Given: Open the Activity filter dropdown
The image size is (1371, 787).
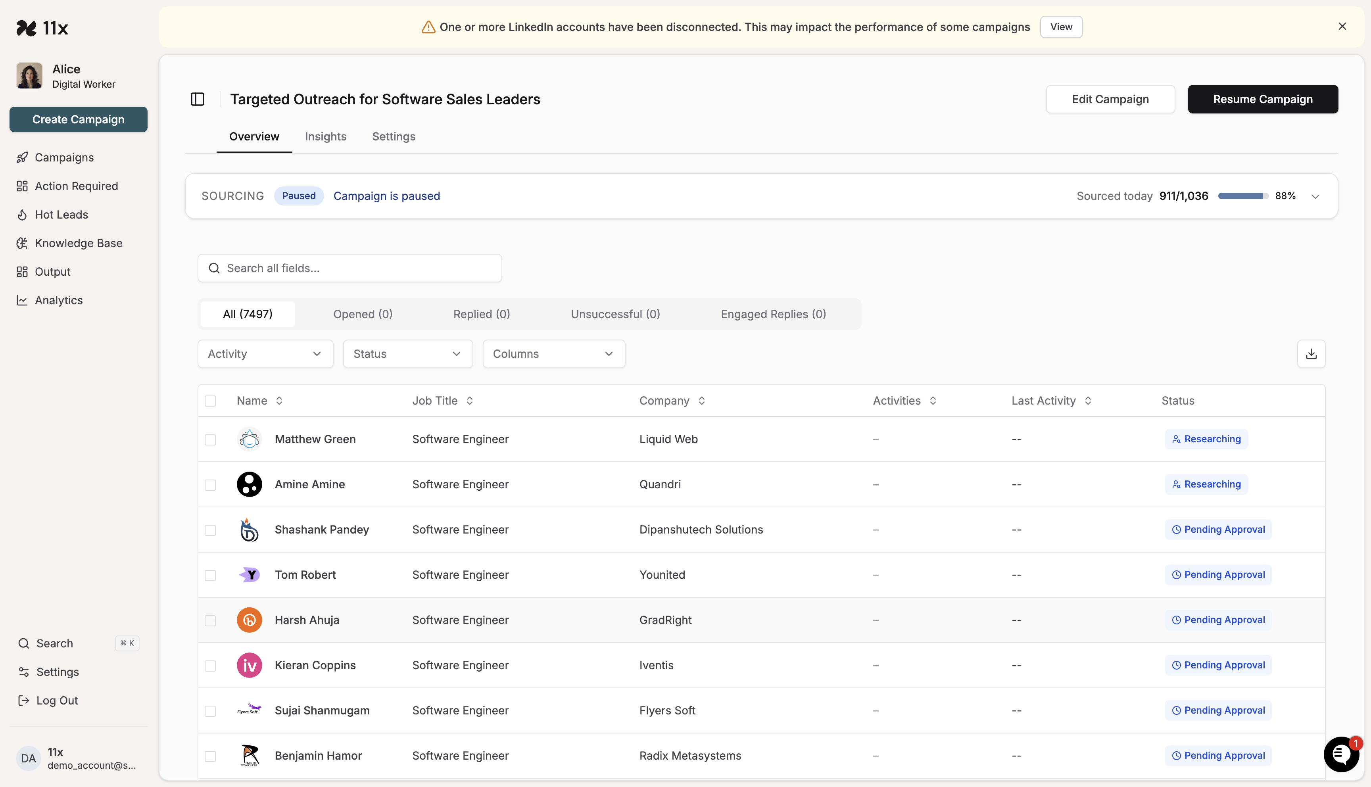Looking at the screenshot, I should coord(265,353).
